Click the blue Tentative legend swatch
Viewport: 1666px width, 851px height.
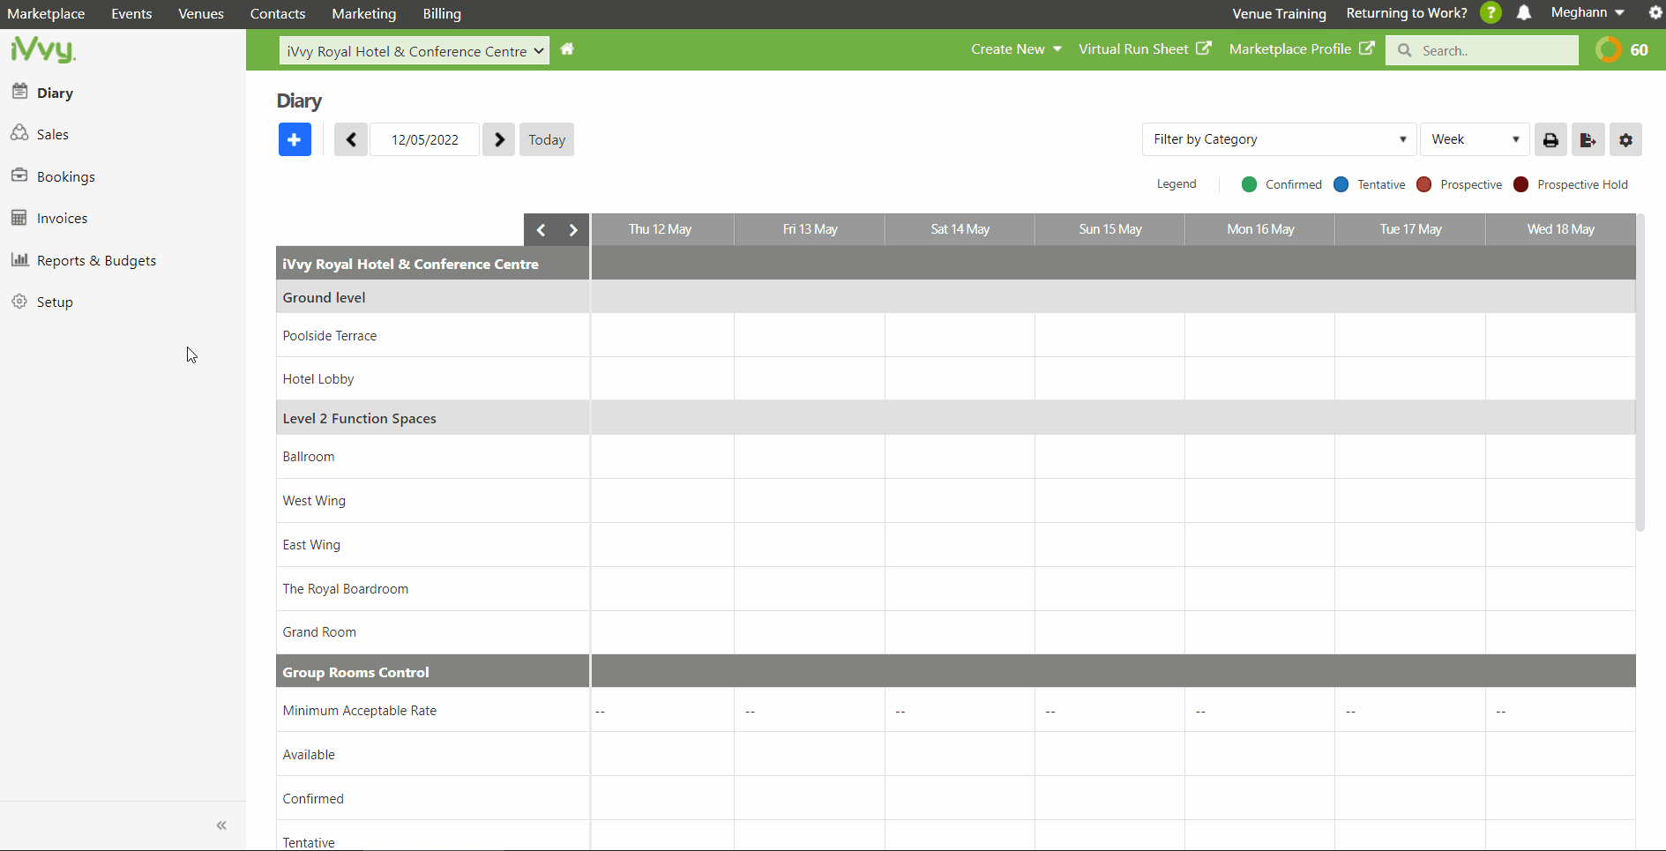1341,184
